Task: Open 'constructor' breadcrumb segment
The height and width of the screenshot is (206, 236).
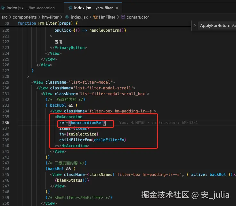Action: click(x=138, y=17)
